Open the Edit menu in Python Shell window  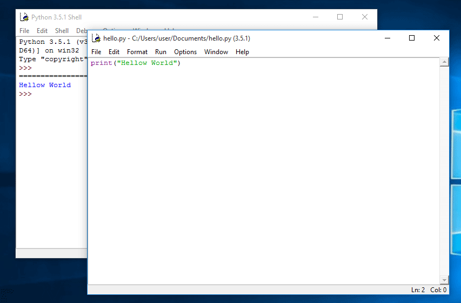[x=42, y=31]
